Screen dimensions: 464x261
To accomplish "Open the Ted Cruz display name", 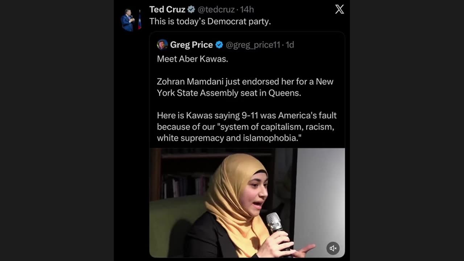I will (167, 9).
